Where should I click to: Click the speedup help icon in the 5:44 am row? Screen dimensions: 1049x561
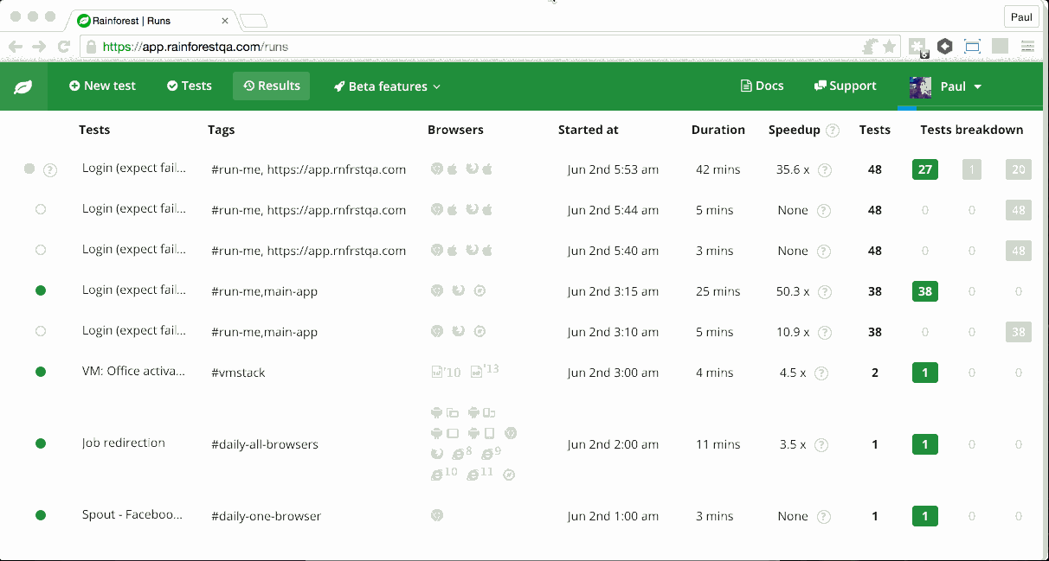coord(824,211)
